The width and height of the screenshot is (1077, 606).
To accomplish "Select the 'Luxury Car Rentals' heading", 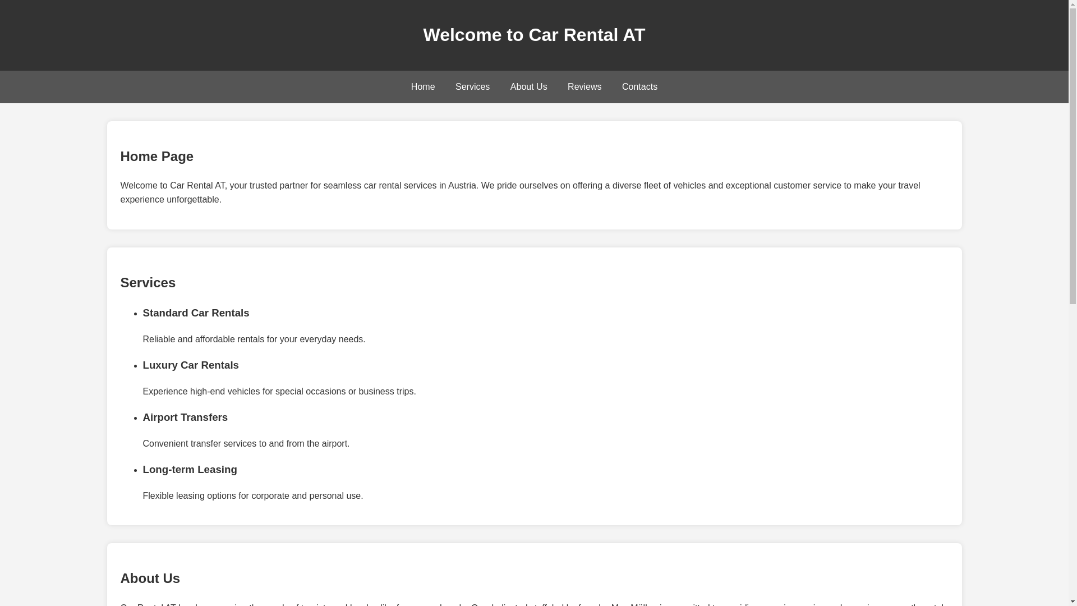I will tap(191, 365).
